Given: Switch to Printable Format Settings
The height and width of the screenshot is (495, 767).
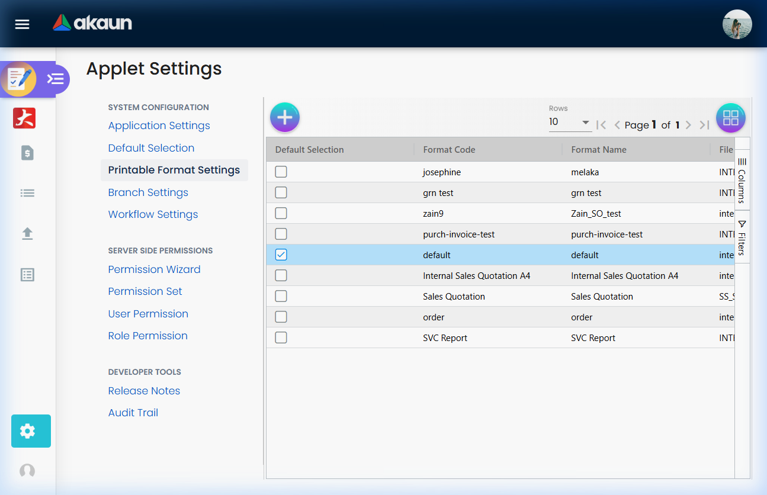Looking at the screenshot, I should pyautogui.click(x=174, y=170).
